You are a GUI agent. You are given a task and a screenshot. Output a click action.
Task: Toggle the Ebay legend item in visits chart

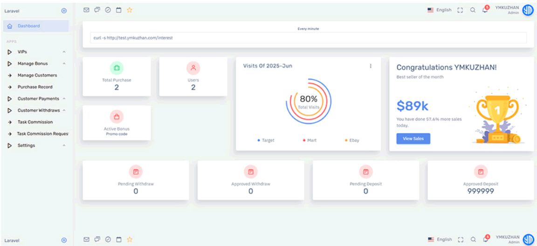click(352, 140)
